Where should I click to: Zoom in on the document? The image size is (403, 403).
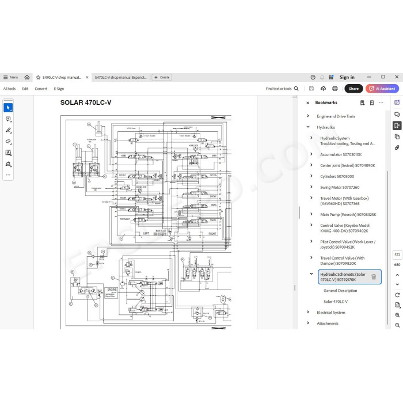click(x=397, y=315)
